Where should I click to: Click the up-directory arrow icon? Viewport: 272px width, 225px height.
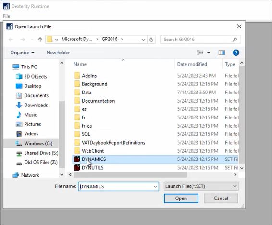(x=40, y=40)
